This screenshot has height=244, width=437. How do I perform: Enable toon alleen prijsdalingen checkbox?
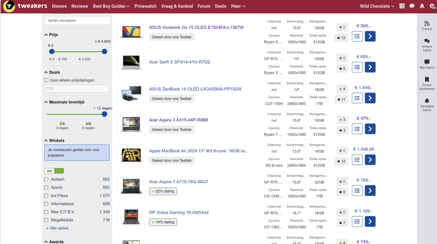click(x=46, y=80)
